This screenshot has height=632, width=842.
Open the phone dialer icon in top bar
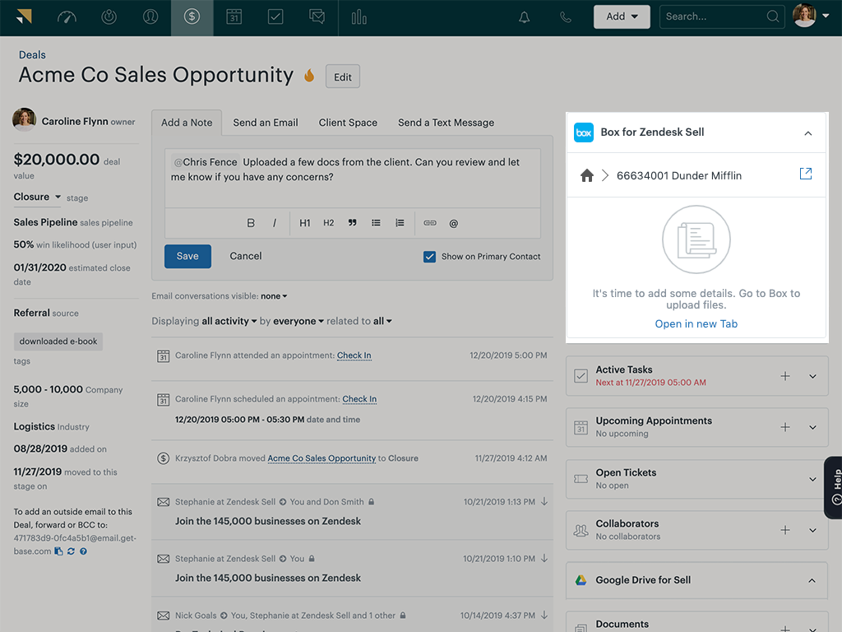point(565,16)
